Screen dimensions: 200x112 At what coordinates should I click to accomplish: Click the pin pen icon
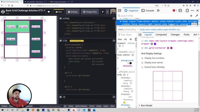click(102, 12)
